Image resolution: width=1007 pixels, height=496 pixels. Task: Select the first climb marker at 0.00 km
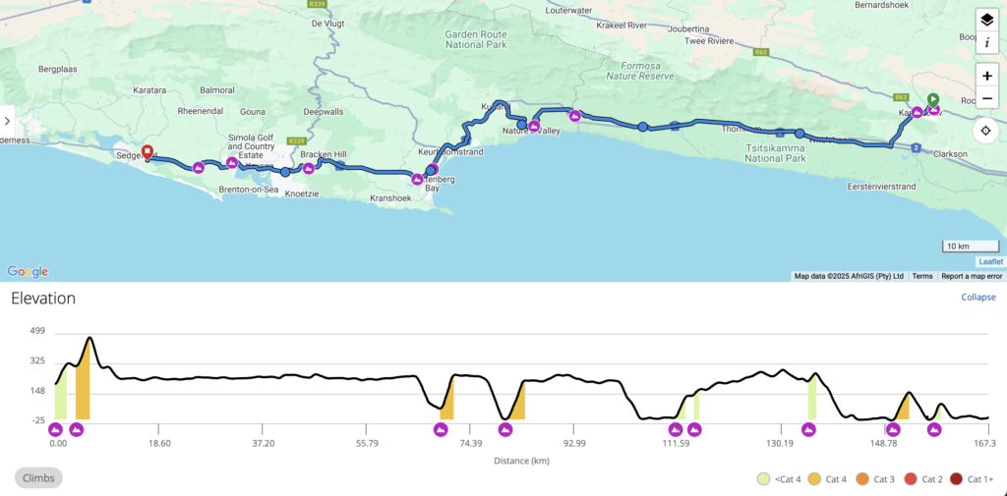56,429
